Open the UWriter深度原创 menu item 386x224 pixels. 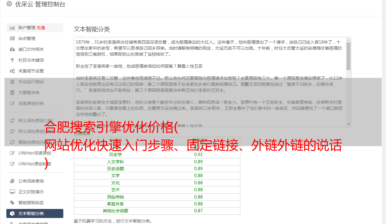(35, 153)
